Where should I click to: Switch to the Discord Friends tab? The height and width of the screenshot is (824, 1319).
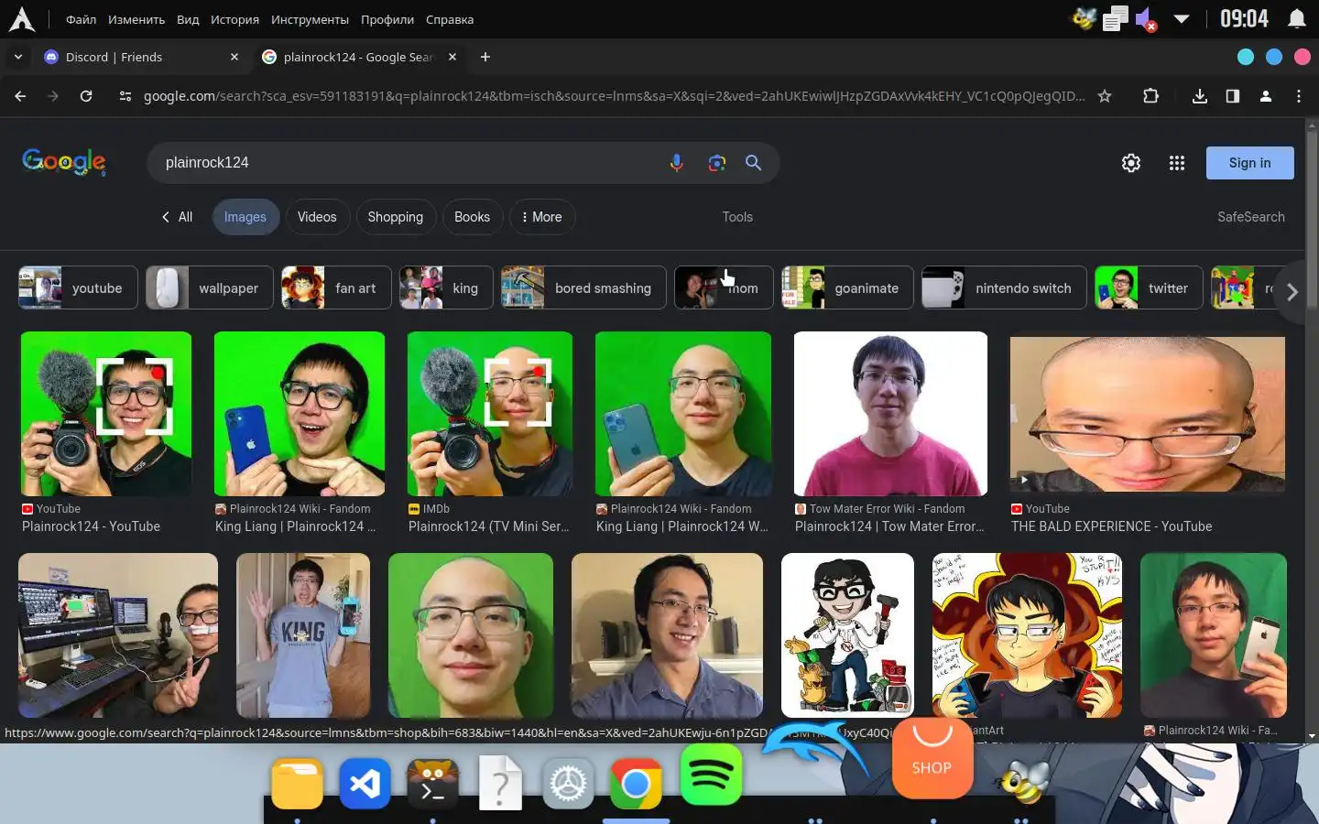click(x=141, y=57)
